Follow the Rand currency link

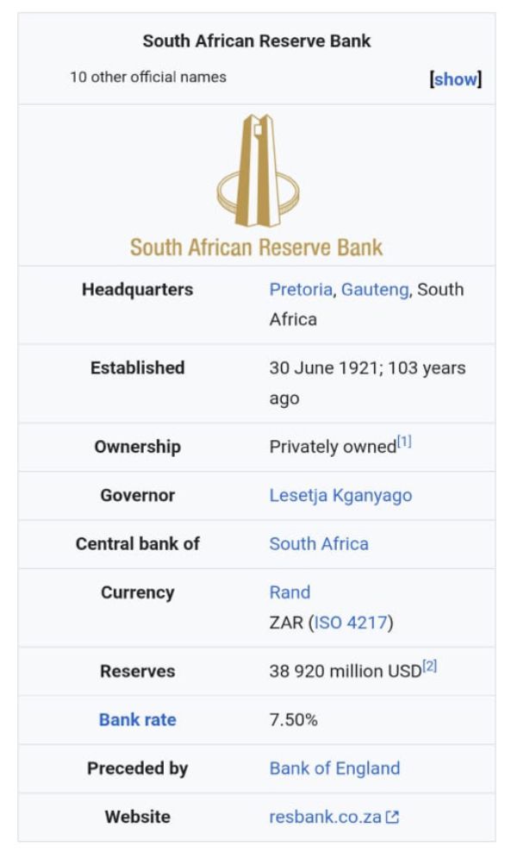point(290,592)
